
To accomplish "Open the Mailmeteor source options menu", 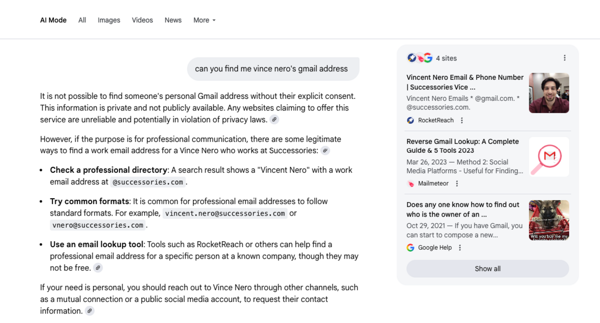I will [x=456, y=184].
